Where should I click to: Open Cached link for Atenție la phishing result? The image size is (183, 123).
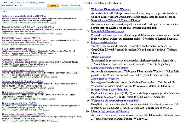point(42,66)
